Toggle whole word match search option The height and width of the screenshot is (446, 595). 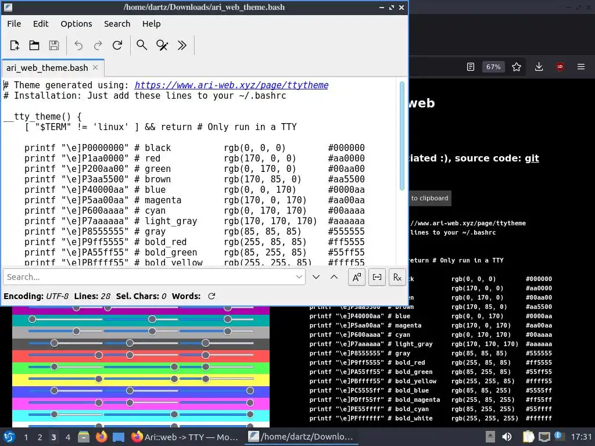[377, 277]
